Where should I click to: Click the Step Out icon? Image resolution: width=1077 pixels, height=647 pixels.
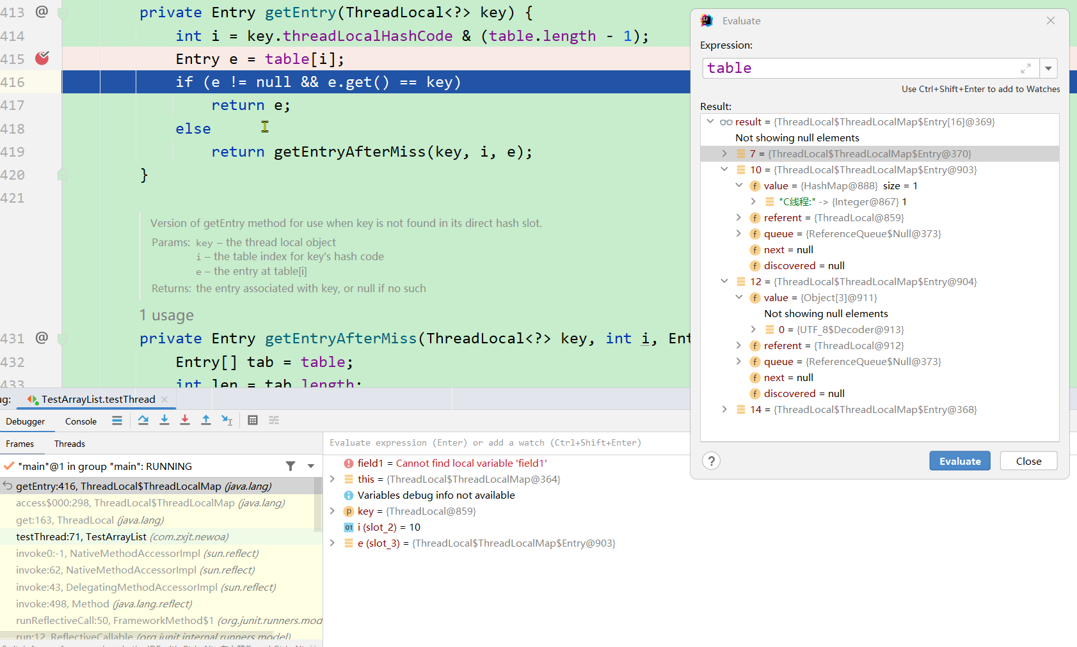click(206, 420)
